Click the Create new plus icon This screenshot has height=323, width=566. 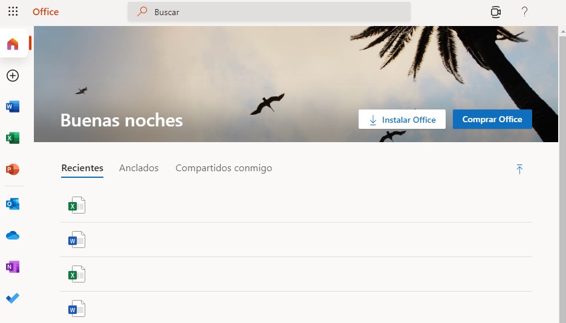tap(13, 76)
